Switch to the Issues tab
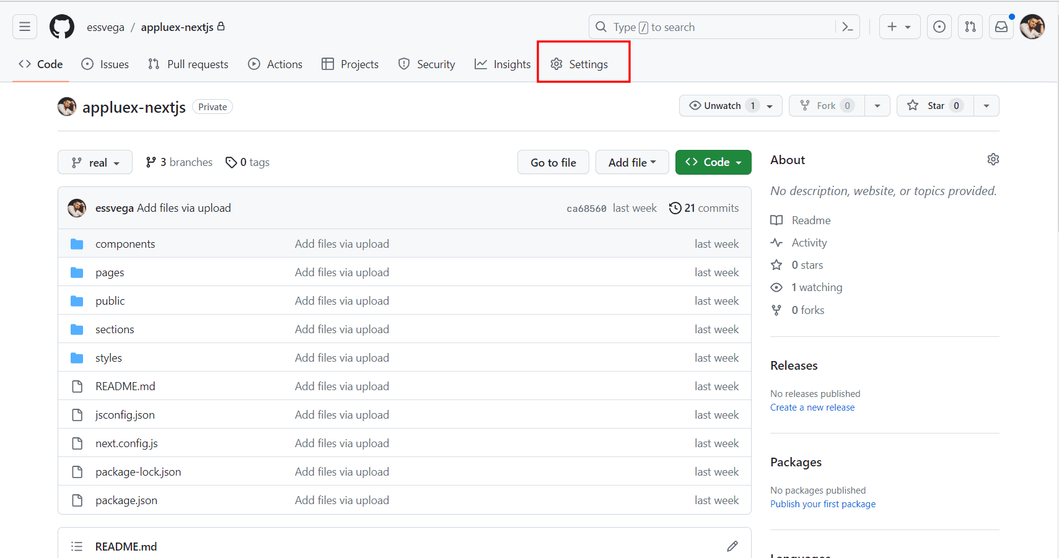The image size is (1059, 558). 105,64
